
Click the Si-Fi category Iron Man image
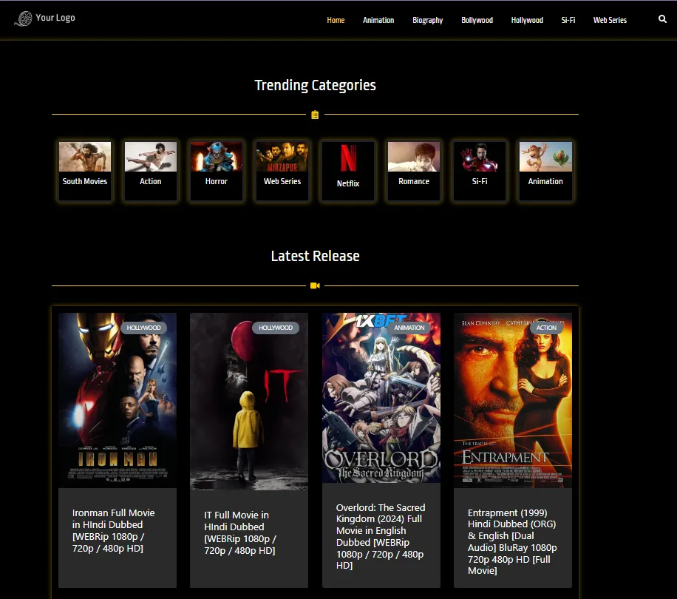click(479, 157)
